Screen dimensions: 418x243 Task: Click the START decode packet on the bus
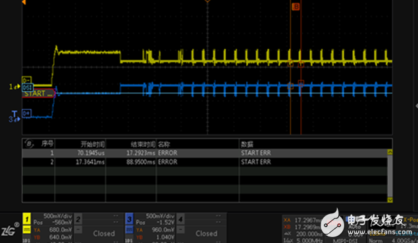pos(39,94)
